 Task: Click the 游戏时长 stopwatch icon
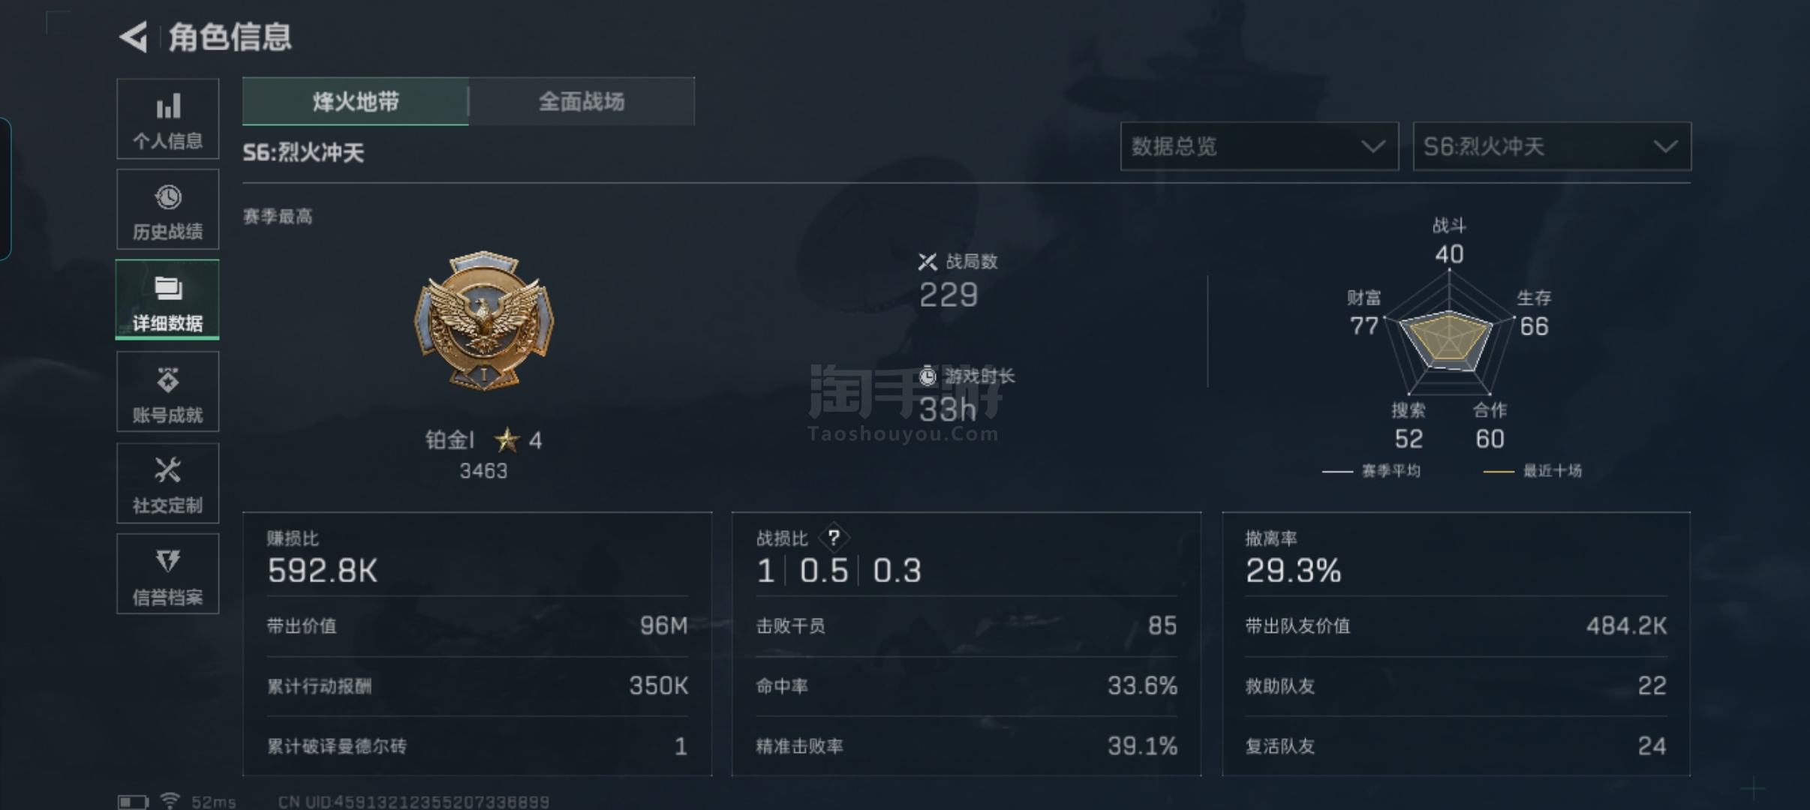[928, 376]
